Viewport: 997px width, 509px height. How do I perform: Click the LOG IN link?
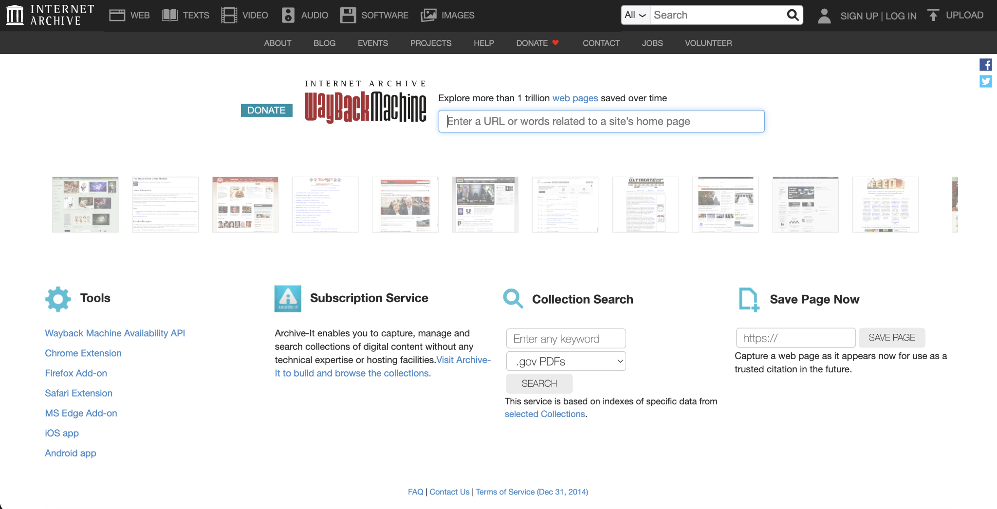click(x=901, y=16)
